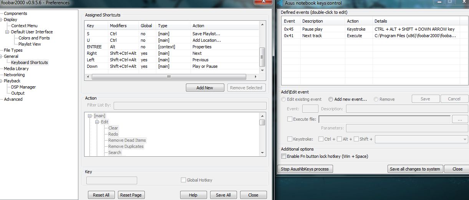Open Components preferences page
Viewport: 469px width, 200px height.
pyautogui.click(x=15, y=13)
